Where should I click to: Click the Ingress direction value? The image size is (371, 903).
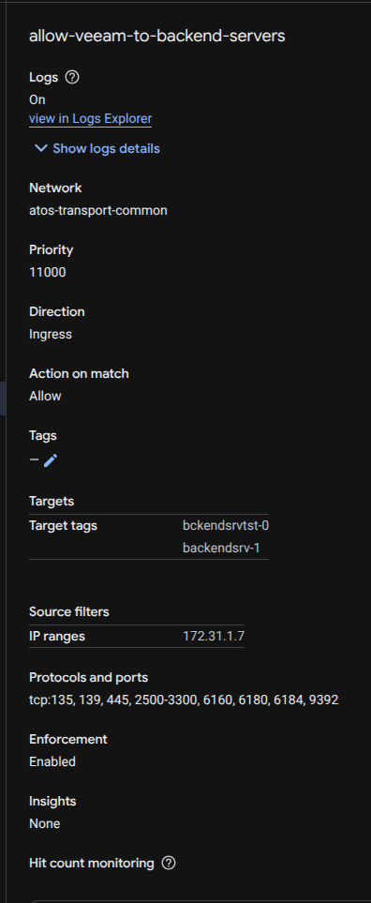click(51, 335)
